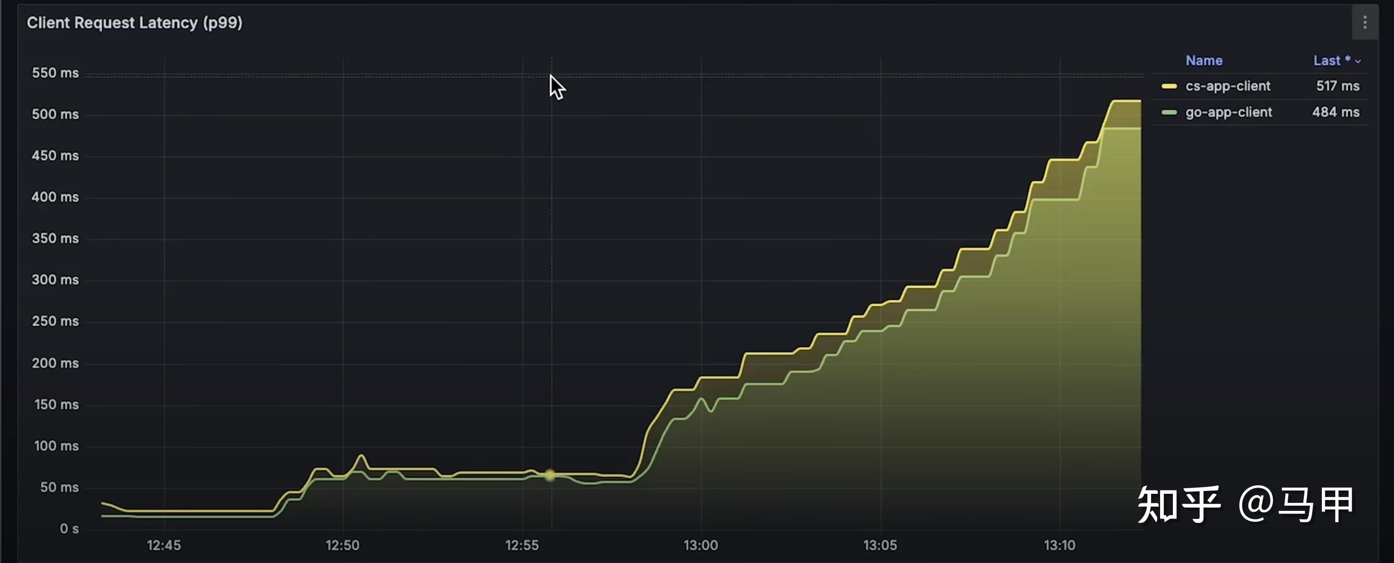Click the 550 ms y-axis label
The image size is (1394, 563).
point(55,73)
